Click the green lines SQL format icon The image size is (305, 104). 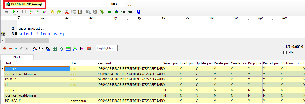[110, 12]
